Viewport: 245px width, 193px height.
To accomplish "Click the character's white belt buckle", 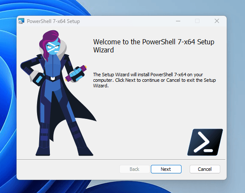I will pos(53,78).
